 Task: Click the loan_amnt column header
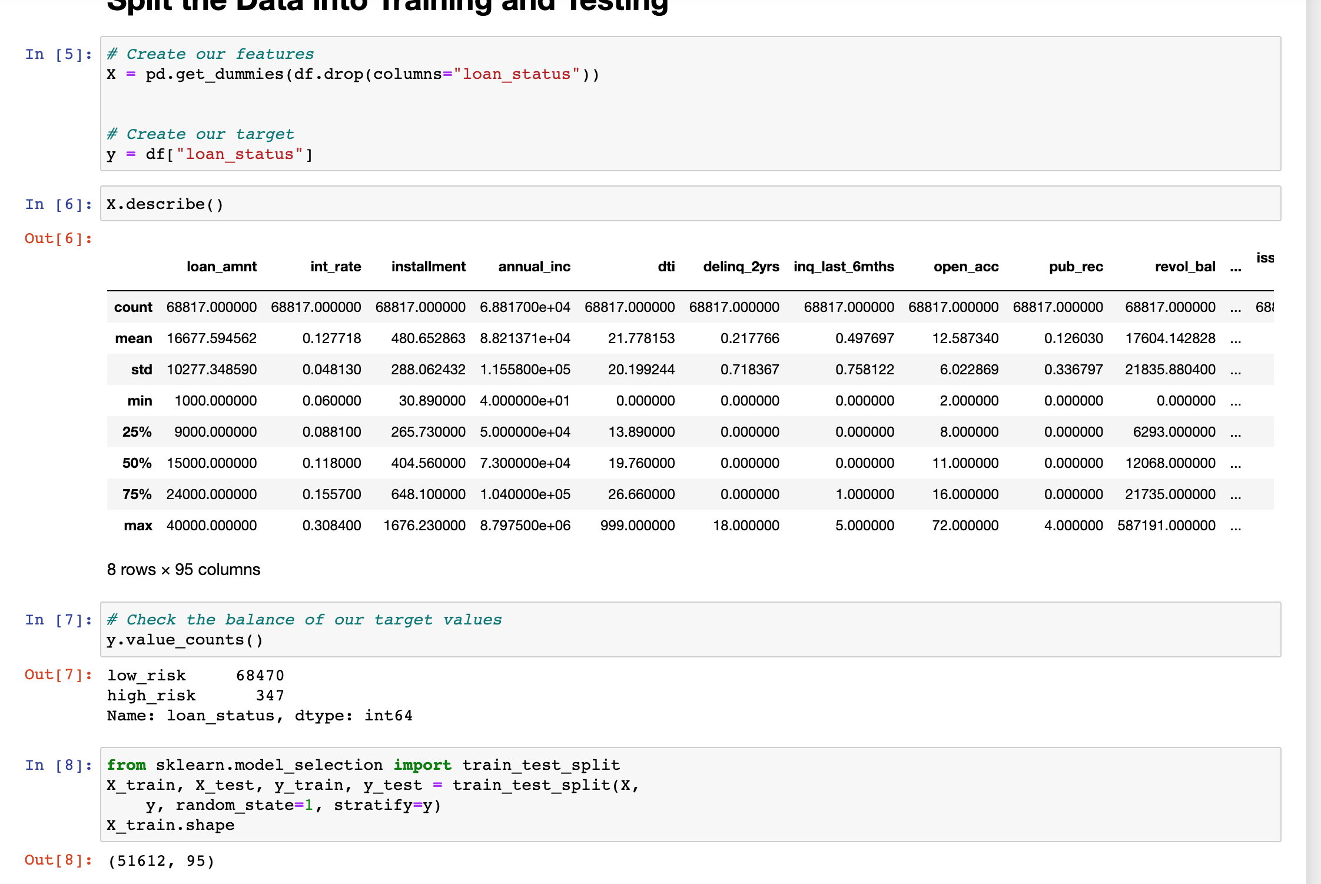pos(221,267)
